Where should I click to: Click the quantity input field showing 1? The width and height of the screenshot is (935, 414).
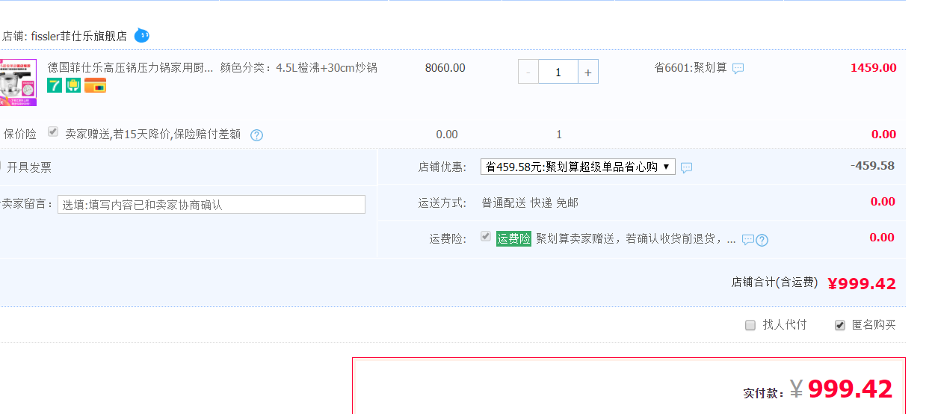[558, 72]
